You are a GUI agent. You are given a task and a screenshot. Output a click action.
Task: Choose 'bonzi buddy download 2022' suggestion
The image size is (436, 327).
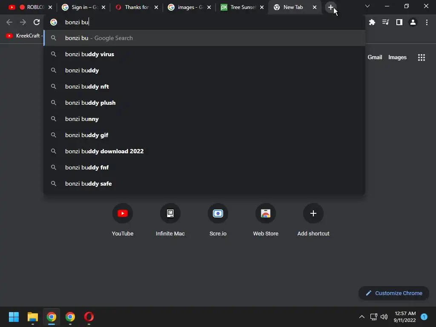(204, 151)
